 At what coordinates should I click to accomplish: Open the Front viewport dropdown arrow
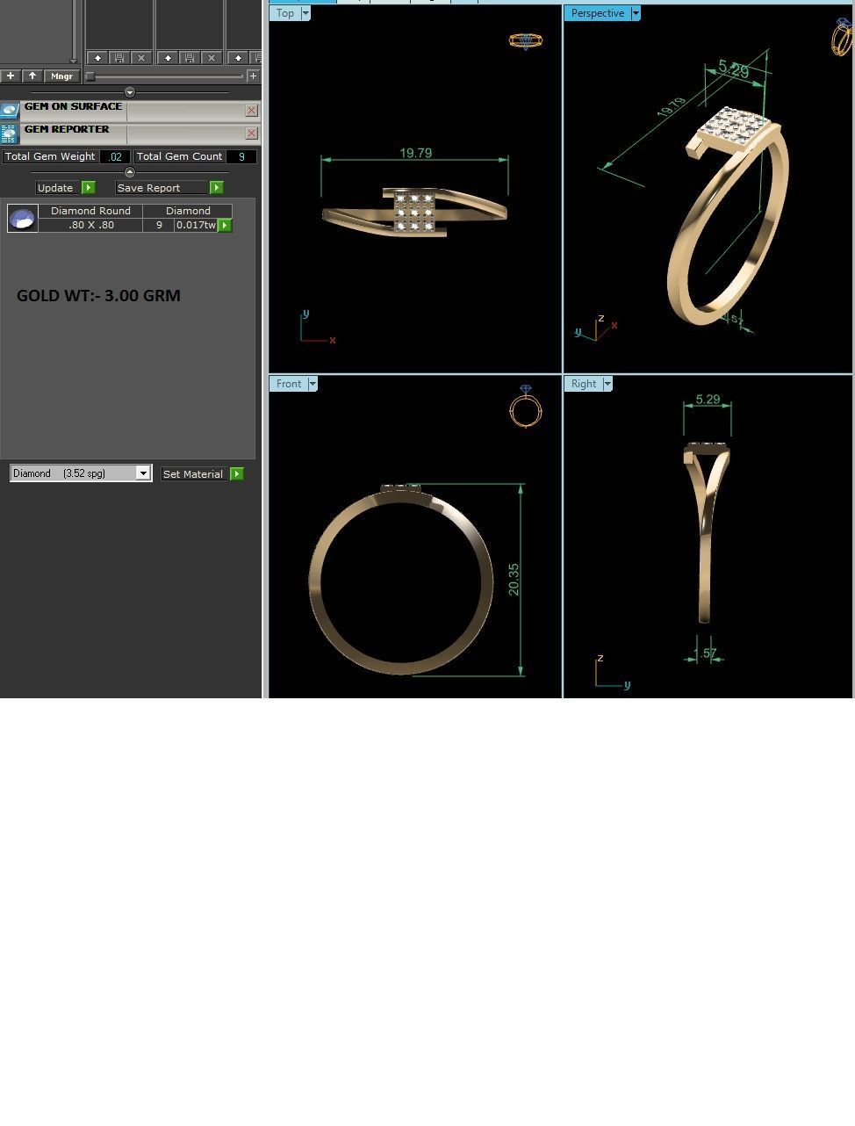313,384
